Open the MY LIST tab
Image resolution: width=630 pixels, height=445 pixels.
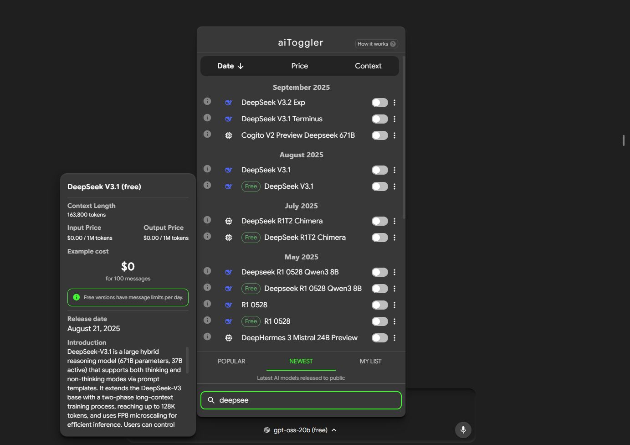pyautogui.click(x=370, y=361)
